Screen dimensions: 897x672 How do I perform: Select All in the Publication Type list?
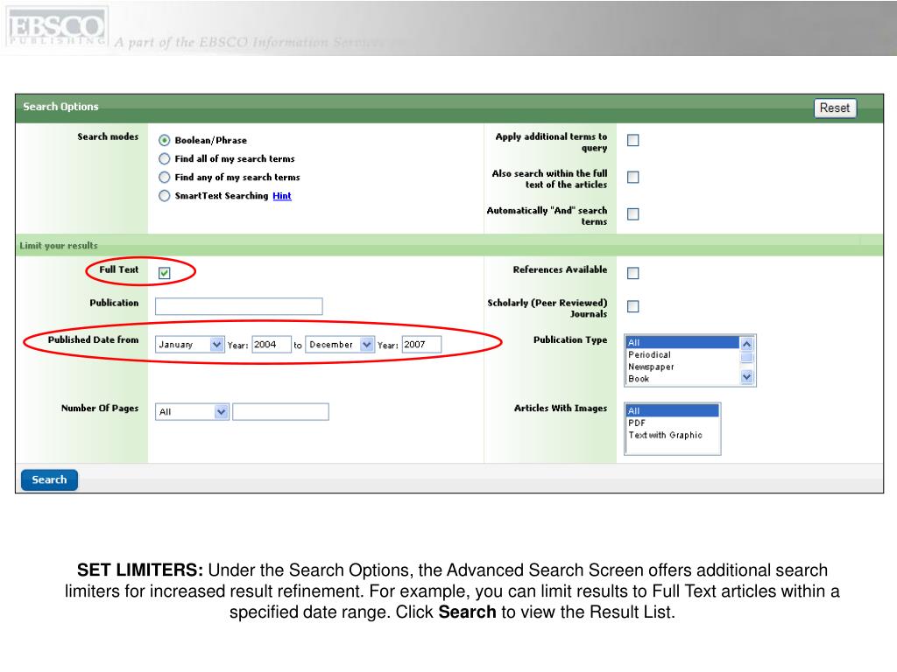click(682, 342)
